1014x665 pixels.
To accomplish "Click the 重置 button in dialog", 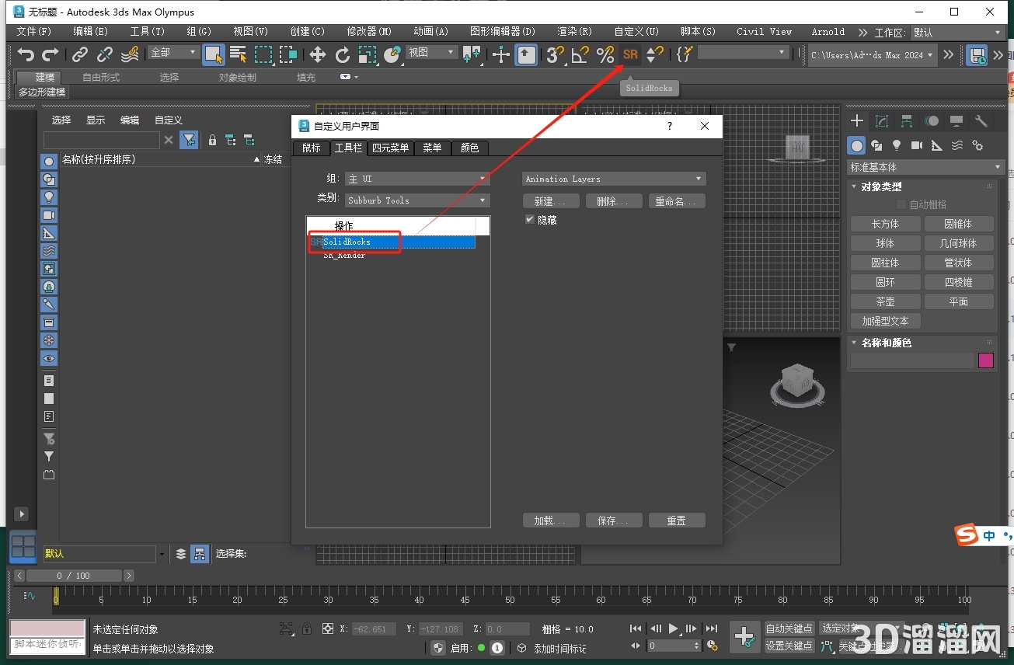I will click(677, 521).
